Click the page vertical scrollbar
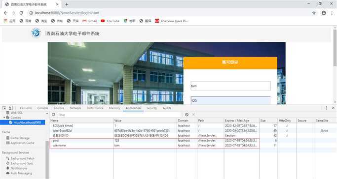The height and width of the screenshot is (179, 337). [335, 48]
